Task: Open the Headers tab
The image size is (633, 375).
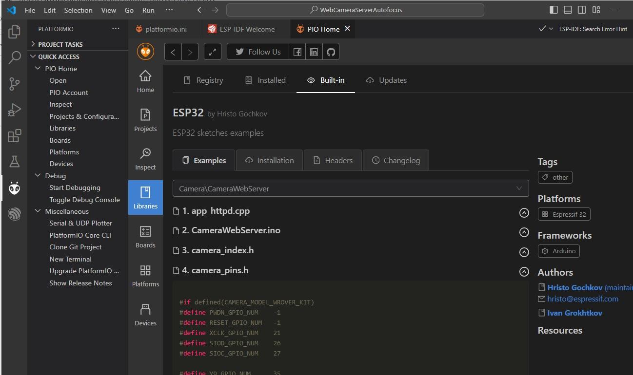Action: click(333, 160)
